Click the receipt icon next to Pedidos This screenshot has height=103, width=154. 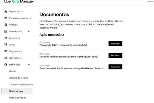point(6,25)
